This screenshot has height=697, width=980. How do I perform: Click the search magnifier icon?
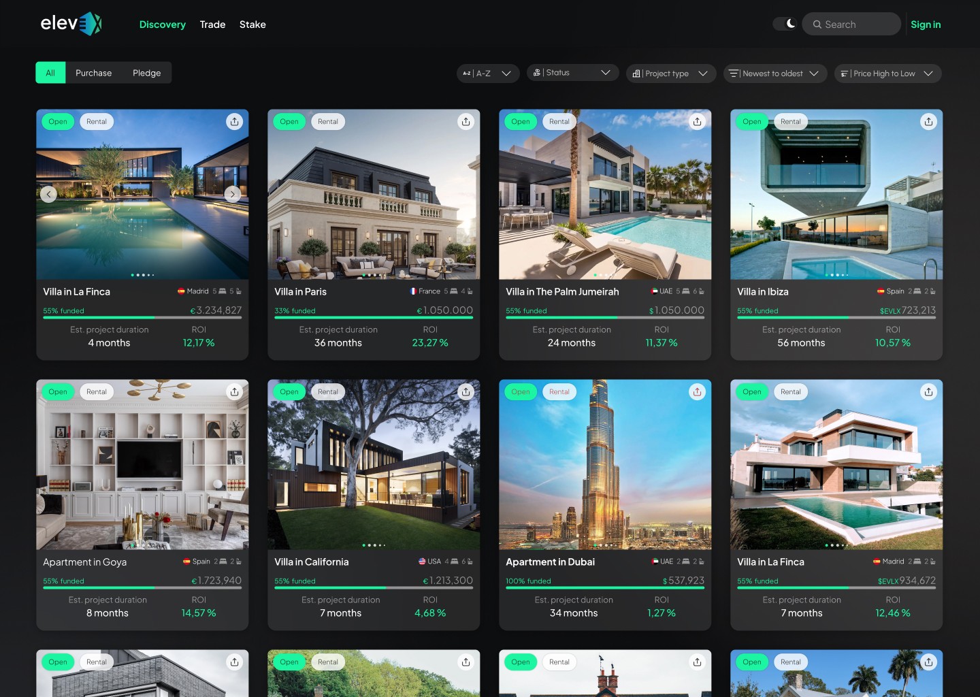tap(817, 25)
